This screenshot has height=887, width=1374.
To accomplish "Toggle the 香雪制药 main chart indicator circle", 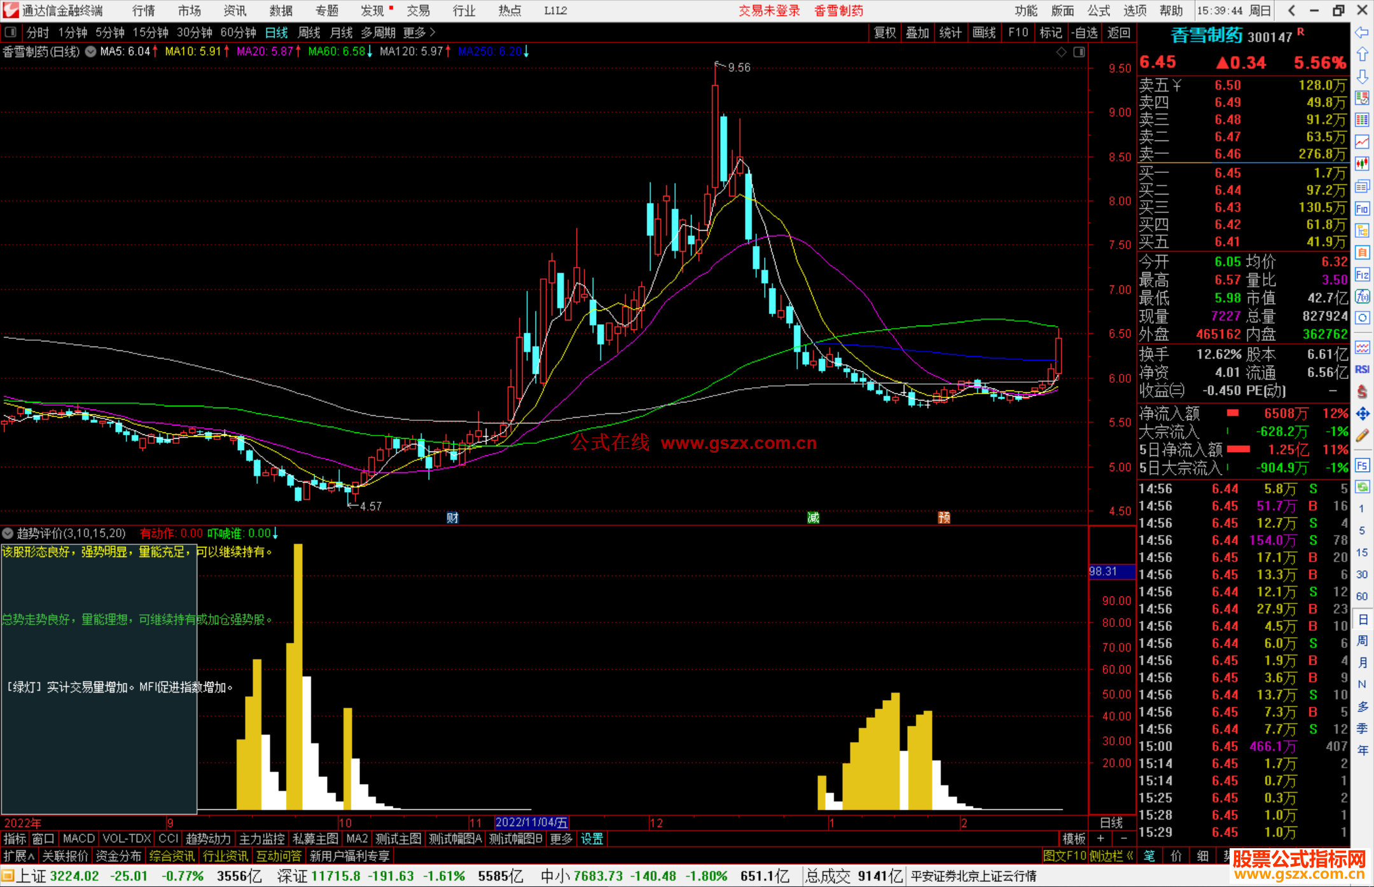I will 91,52.
